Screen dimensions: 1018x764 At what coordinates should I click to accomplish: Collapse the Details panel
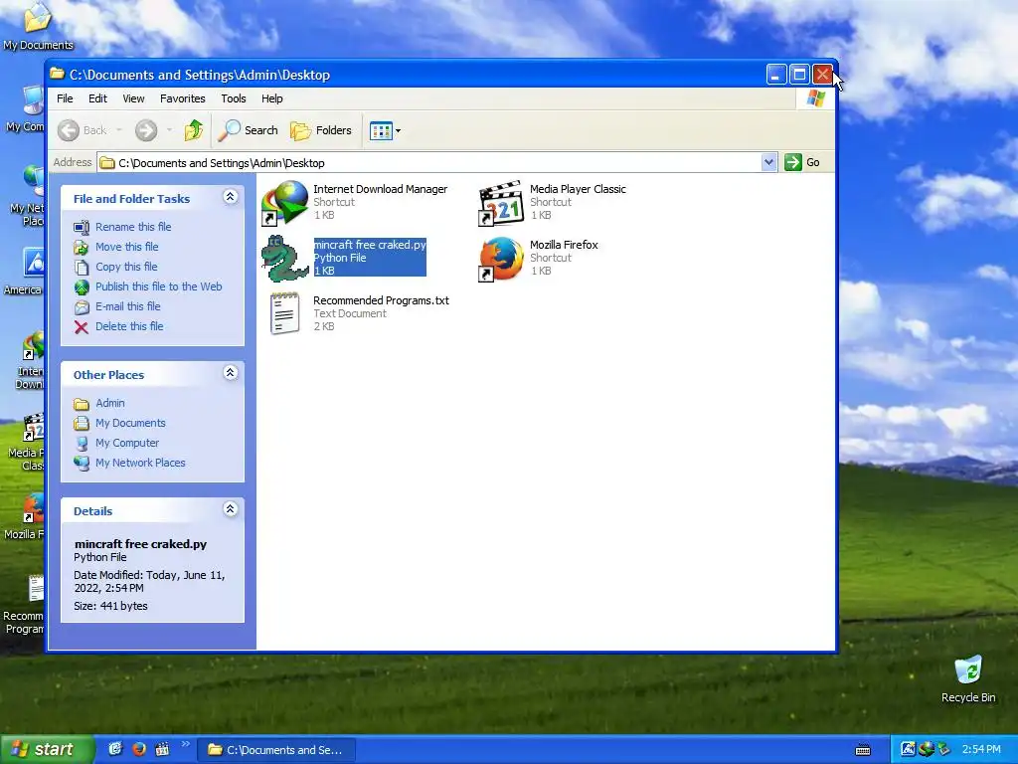point(231,508)
